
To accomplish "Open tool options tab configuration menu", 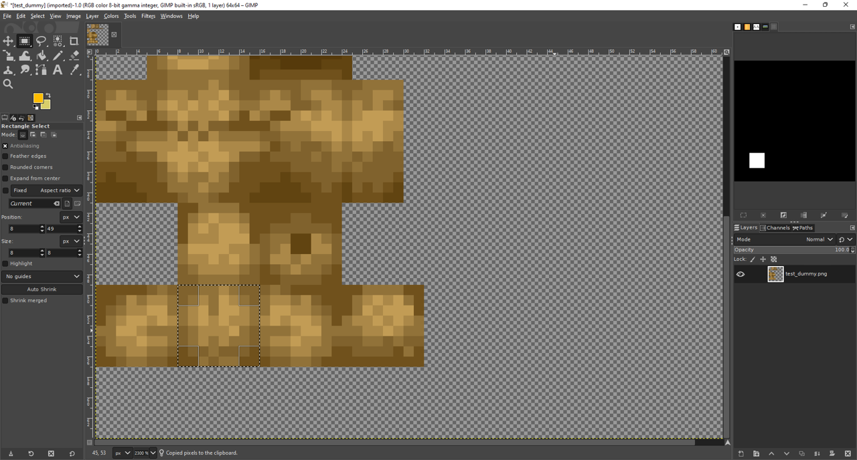I will (x=79, y=118).
